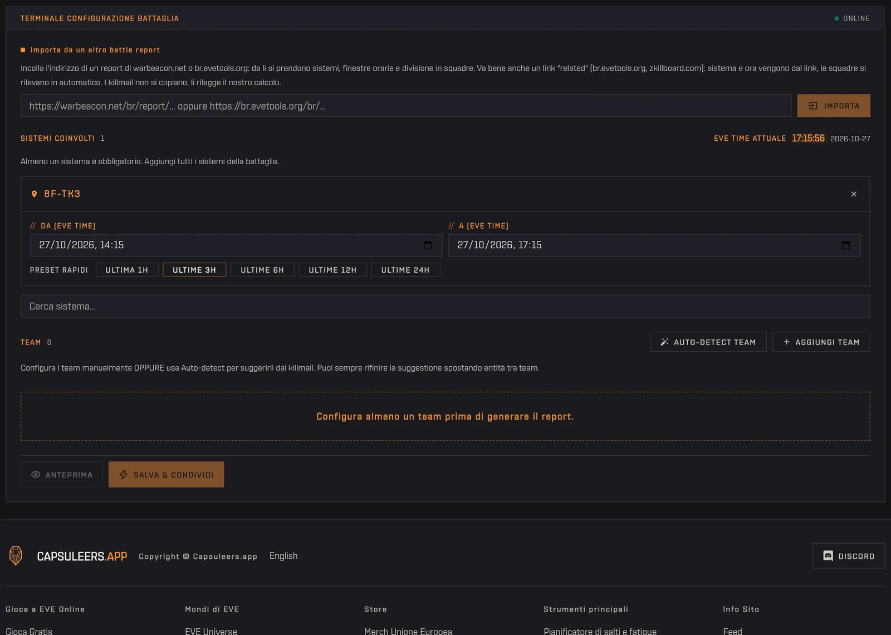Select the ULTIME 24H preset
Screen dimensions: 891x635
405,270
